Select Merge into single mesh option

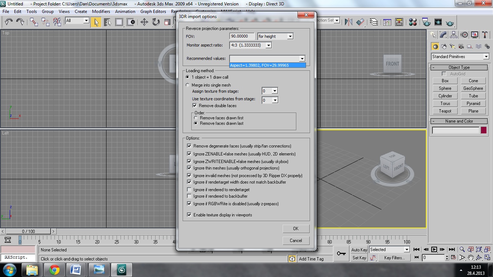187,85
